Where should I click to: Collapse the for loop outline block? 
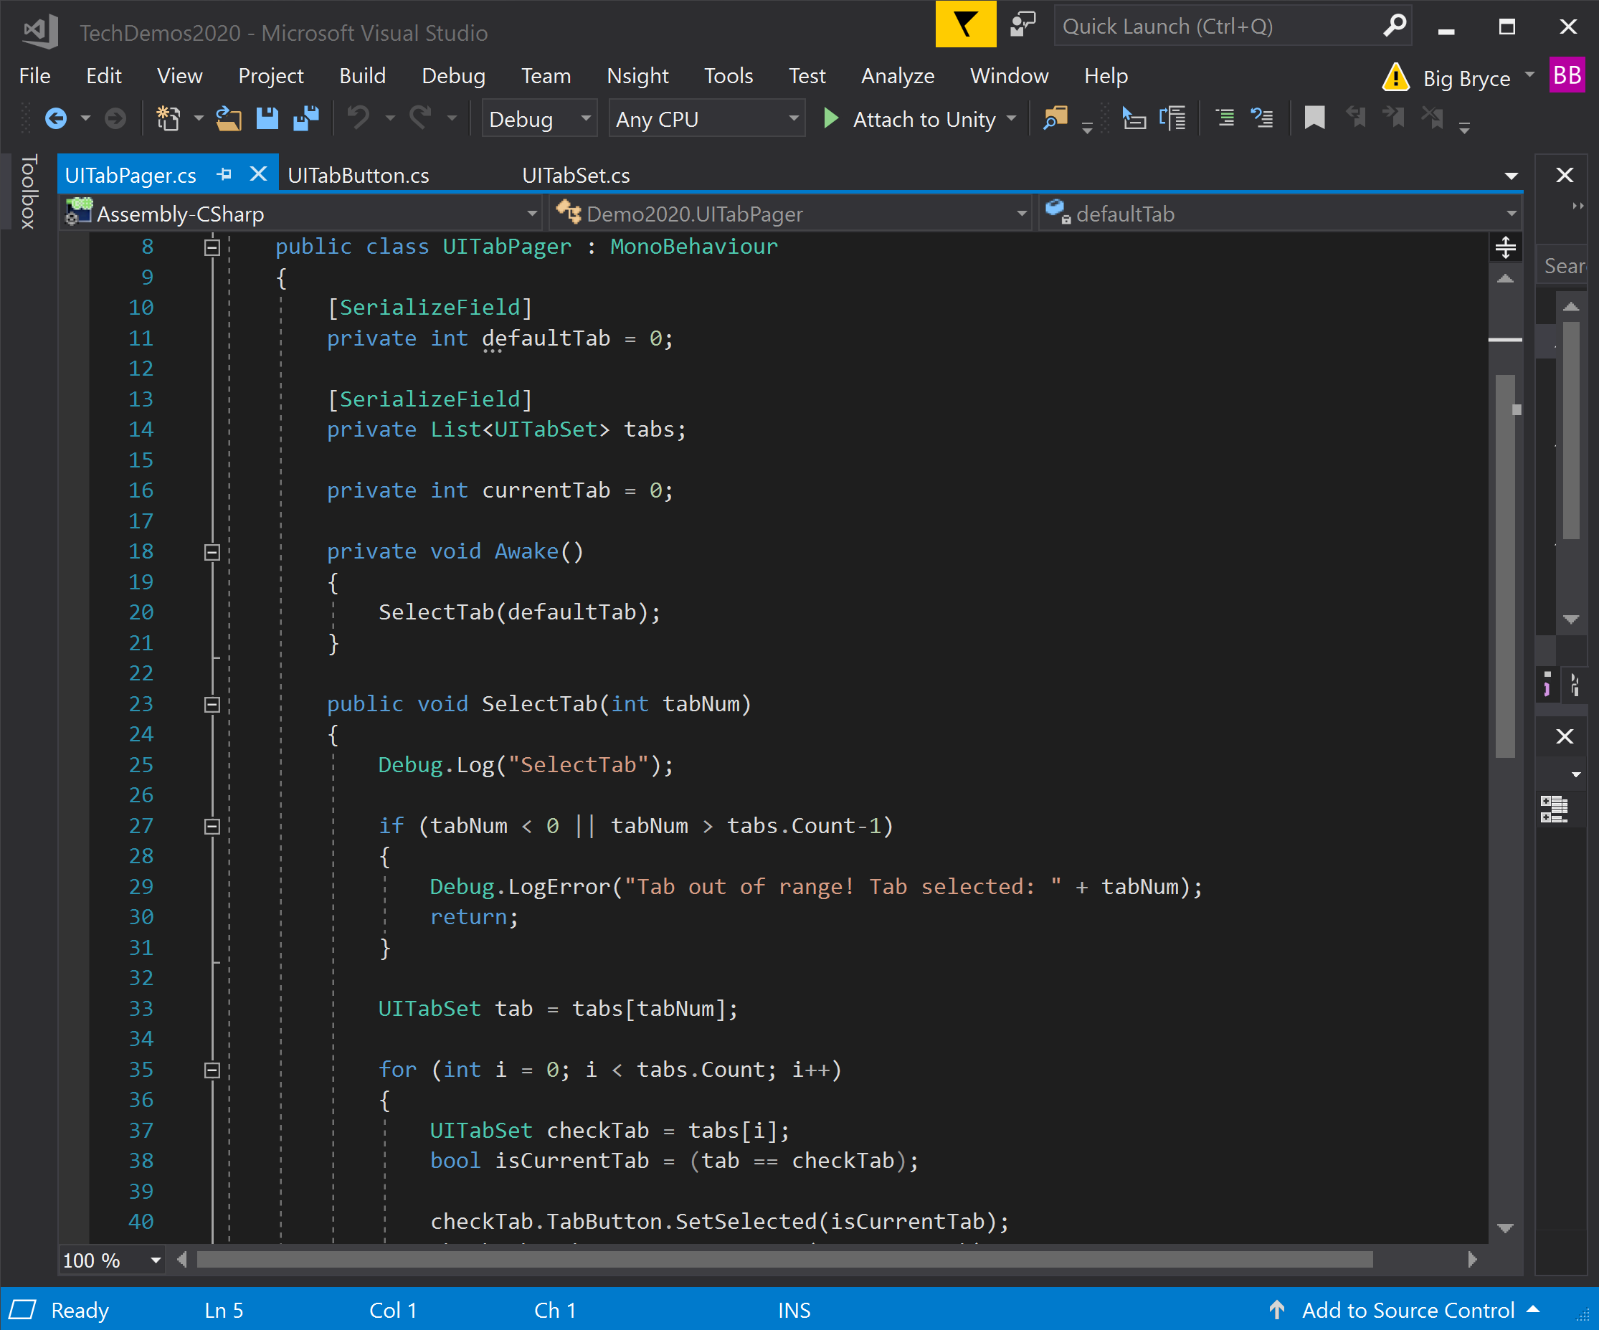click(x=212, y=1070)
